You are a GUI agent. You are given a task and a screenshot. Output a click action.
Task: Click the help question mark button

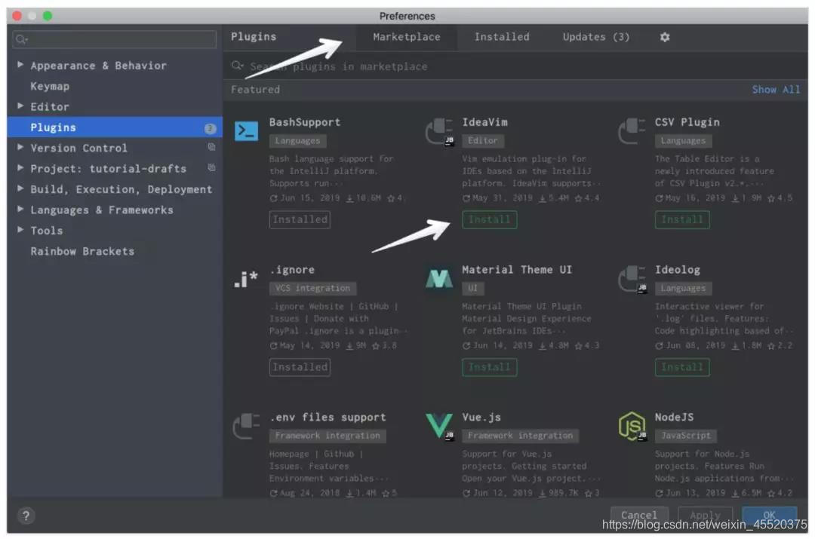pos(26,516)
